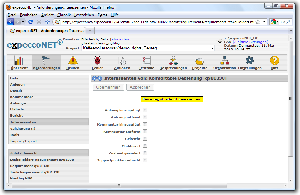Click the Hilfe question mark icon
The height and width of the screenshot is (195, 300).
274,61
